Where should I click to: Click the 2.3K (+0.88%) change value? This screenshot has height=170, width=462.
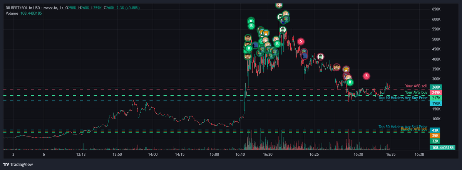[x=128, y=8]
